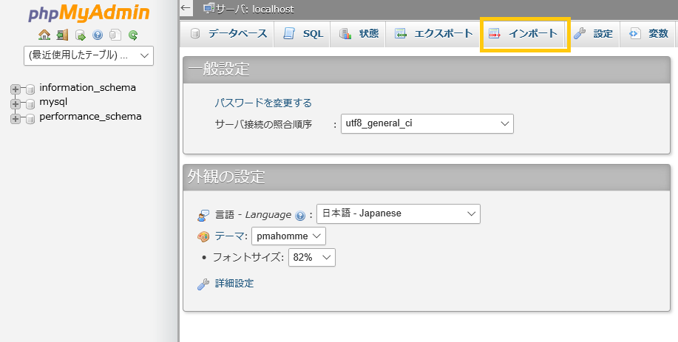Open the pmahomme theme dropdown
Image resolution: width=678 pixels, height=342 pixels.
[288, 236]
